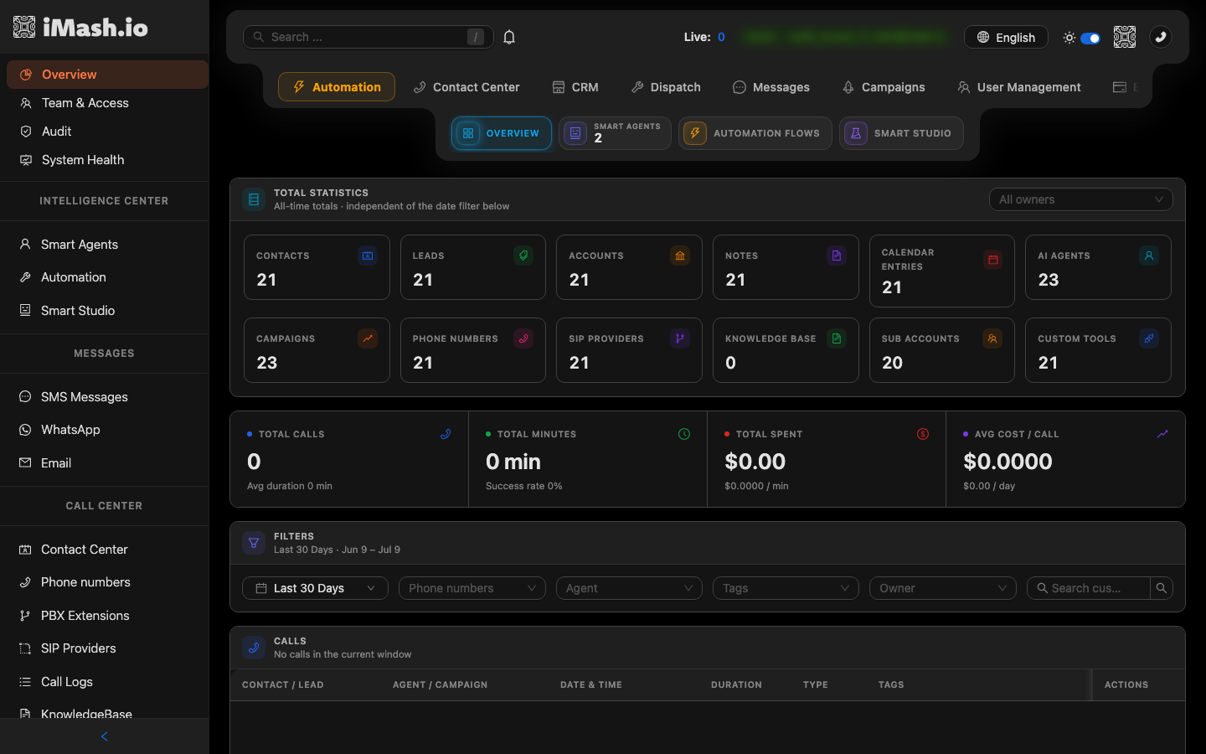Open Contact Center in the sidebar
Viewport: 1206px width, 754px height.
coord(105,550)
